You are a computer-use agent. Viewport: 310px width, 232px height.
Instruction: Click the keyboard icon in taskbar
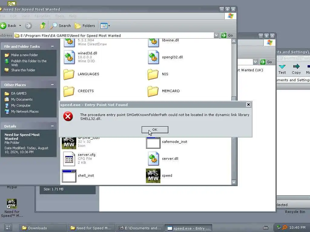tap(266, 228)
